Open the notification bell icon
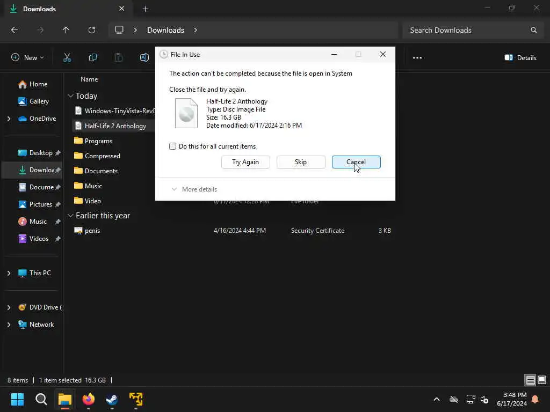The width and height of the screenshot is (550, 412). click(x=535, y=399)
